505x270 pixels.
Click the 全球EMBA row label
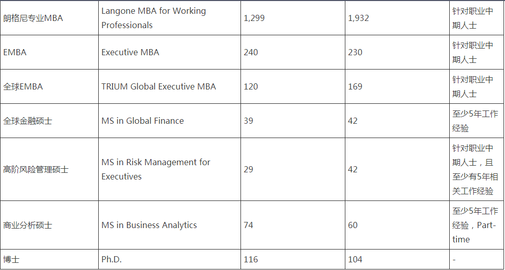pos(23,86)
